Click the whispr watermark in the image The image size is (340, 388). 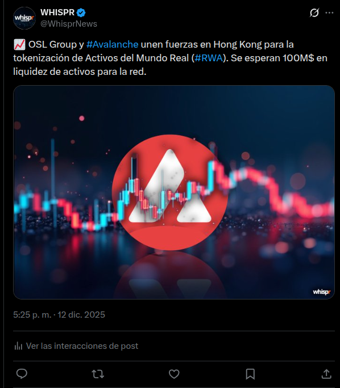[322, 292]
